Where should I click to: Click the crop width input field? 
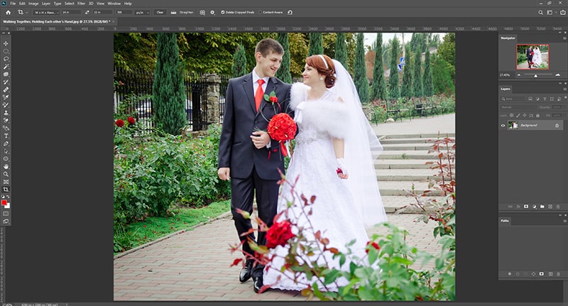click(x=71, y=12)
